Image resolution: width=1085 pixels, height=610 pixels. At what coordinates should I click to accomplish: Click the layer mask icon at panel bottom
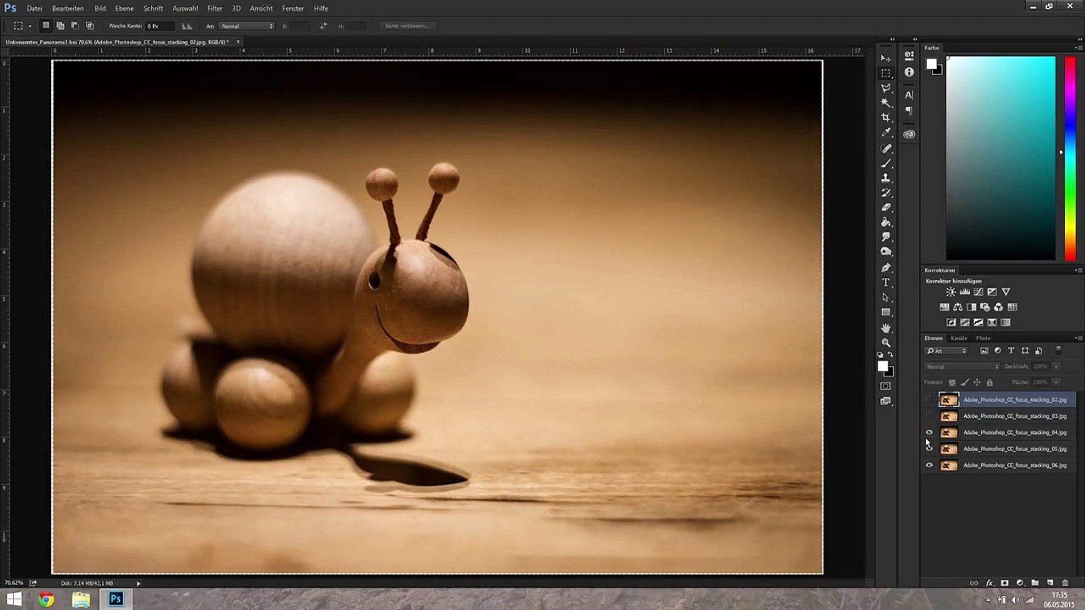tap(1005, 583)
